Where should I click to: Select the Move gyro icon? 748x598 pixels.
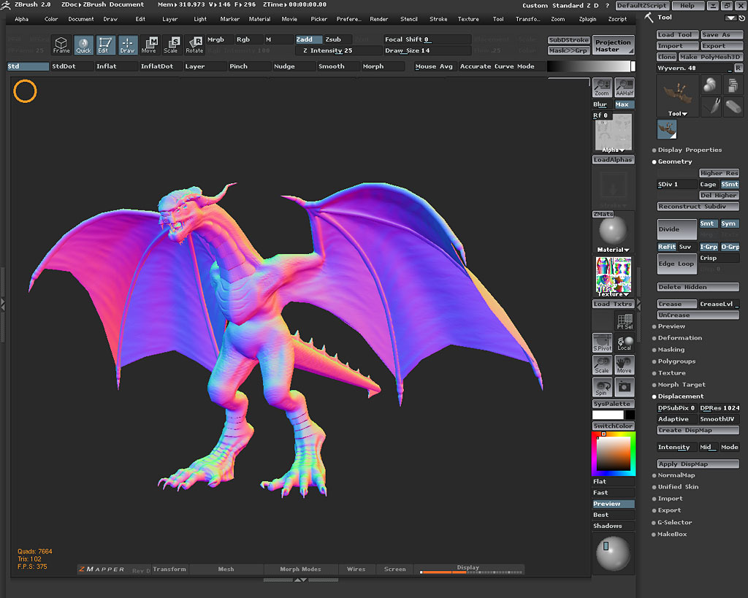click(x=149, y=45)
